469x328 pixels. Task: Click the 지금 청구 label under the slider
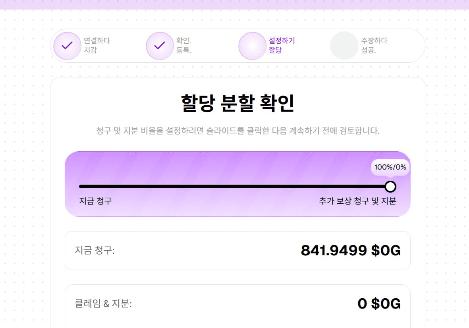[95, 201]
